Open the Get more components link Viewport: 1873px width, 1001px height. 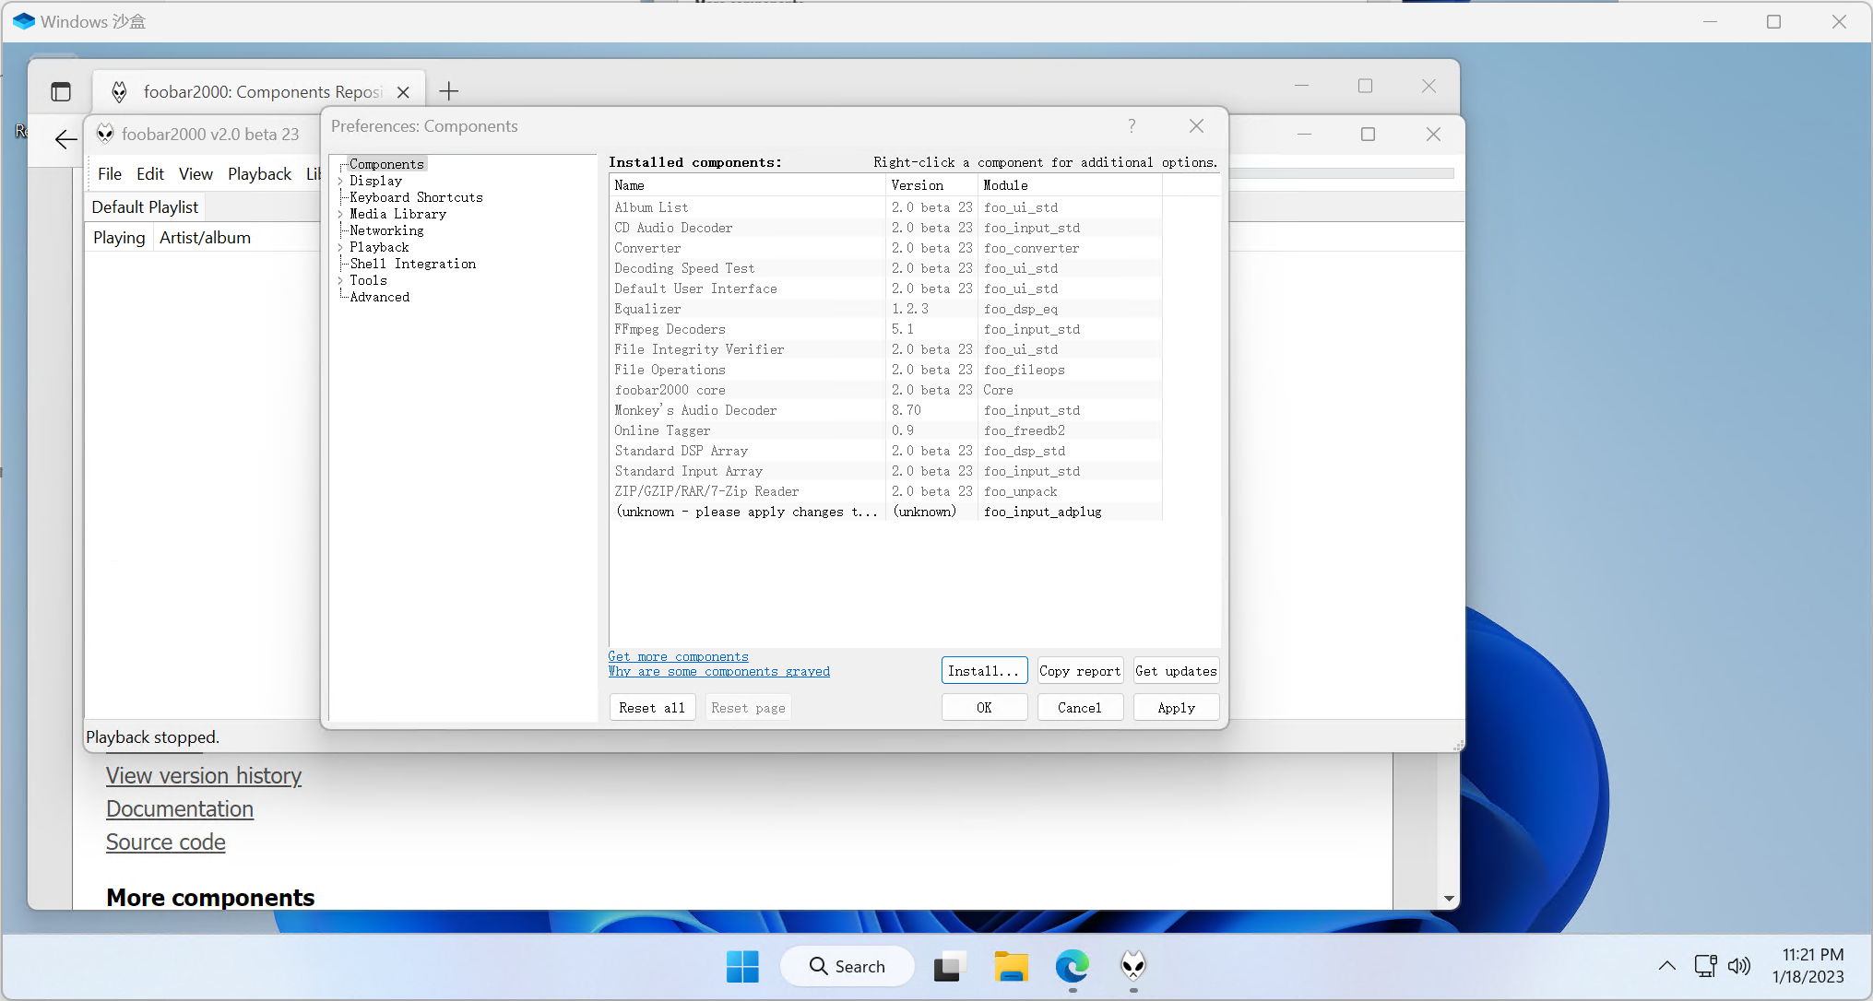pyautogui.click(x=678, y=656)
